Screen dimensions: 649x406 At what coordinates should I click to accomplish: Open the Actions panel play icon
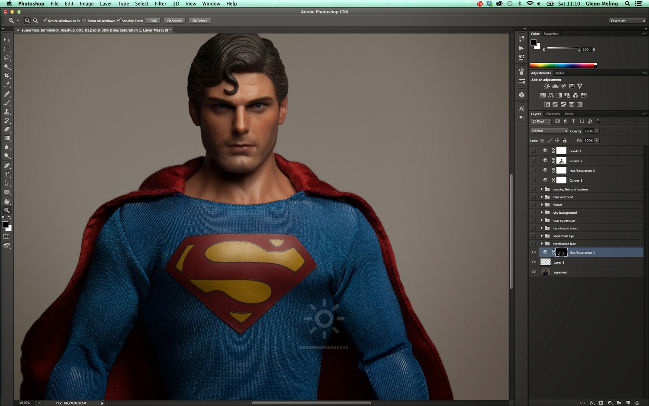coord(521,48)
